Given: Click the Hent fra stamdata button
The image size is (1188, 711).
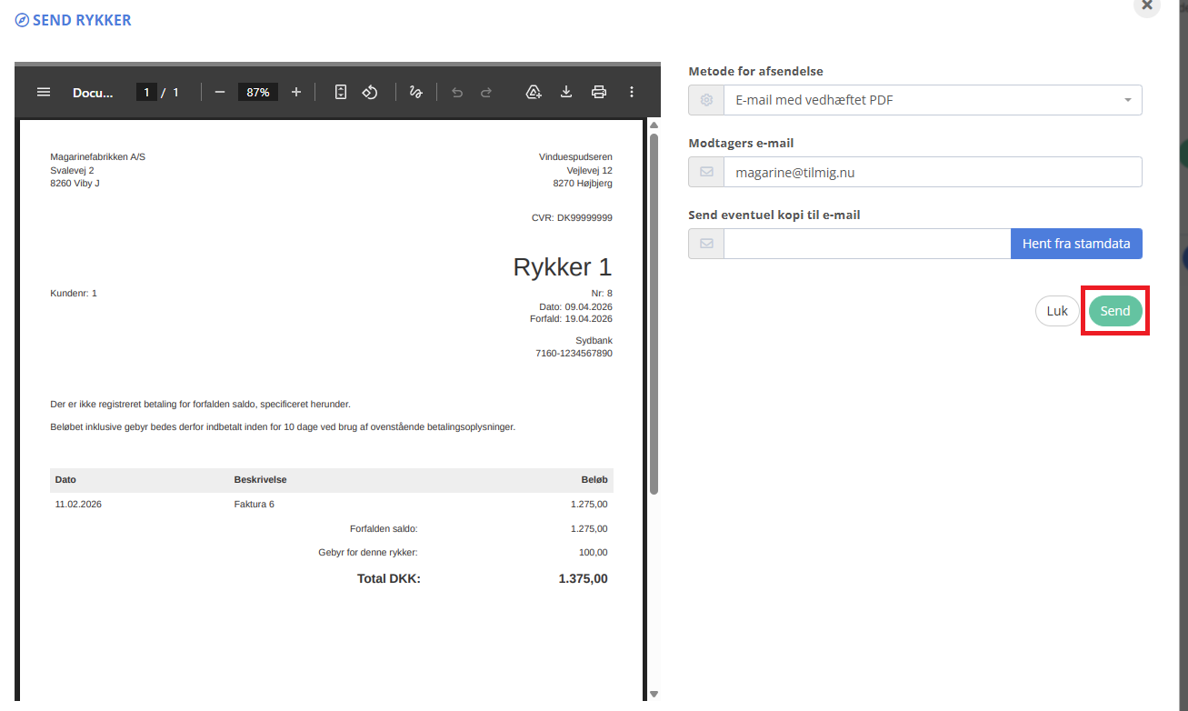Looking at the screenshot, I should click(x=1076, y=243).
